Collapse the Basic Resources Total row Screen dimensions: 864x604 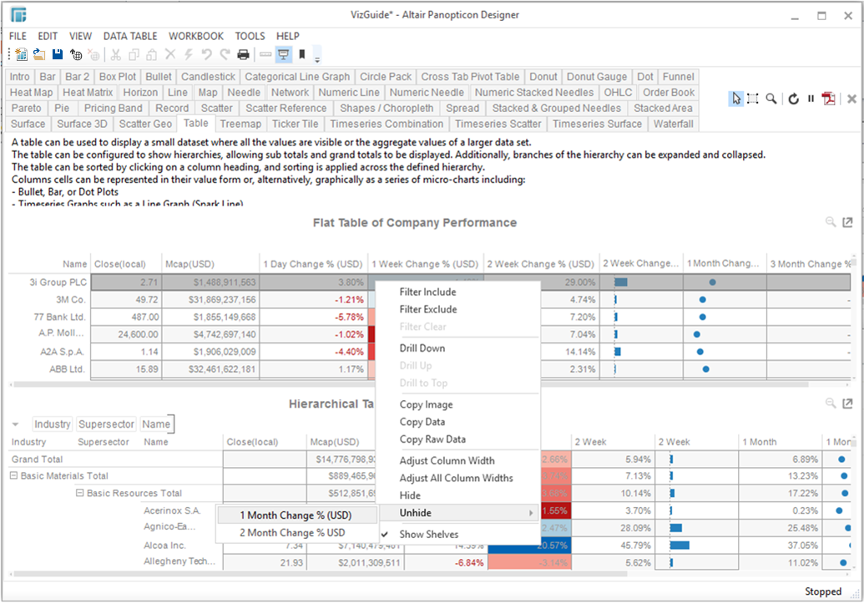(x=80, y=494)
